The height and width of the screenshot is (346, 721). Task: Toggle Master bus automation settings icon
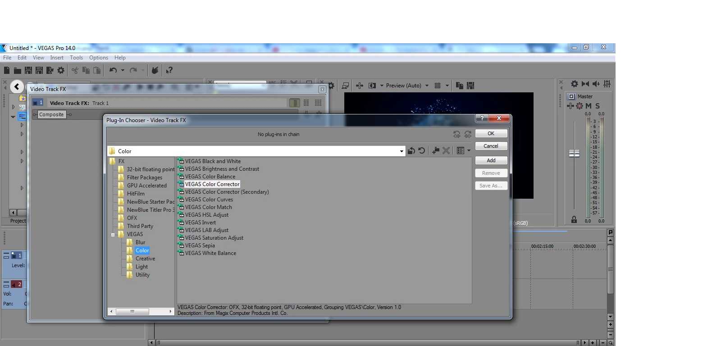[580, 106]
